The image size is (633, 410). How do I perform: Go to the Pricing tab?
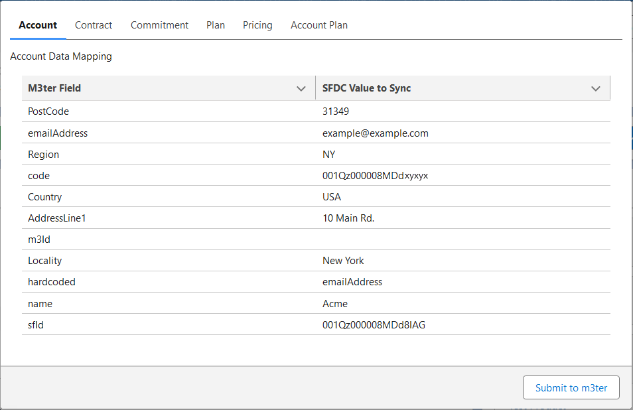tap(257, 25)
